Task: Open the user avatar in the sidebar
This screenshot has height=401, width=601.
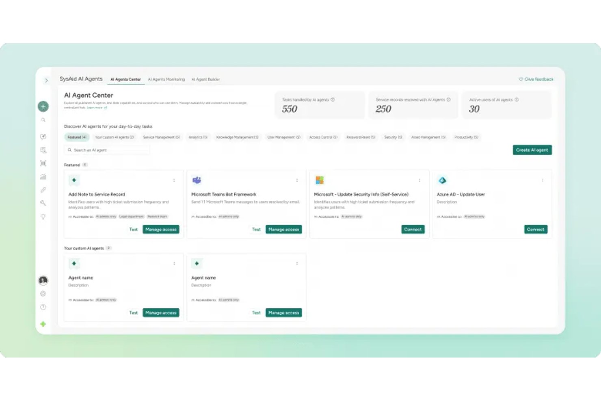Action: 43,280
